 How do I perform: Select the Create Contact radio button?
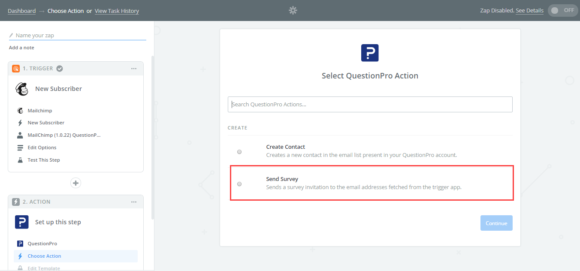pos(239,151)
